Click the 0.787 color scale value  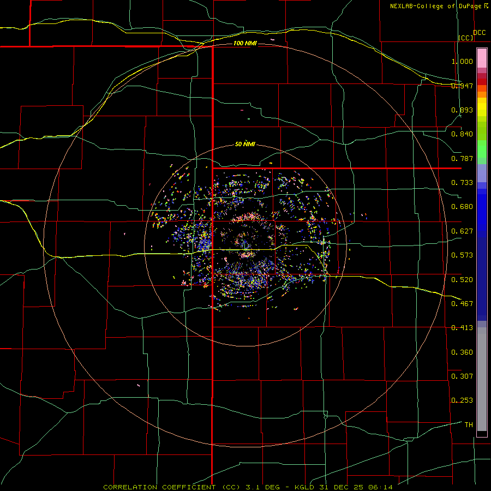462,158
